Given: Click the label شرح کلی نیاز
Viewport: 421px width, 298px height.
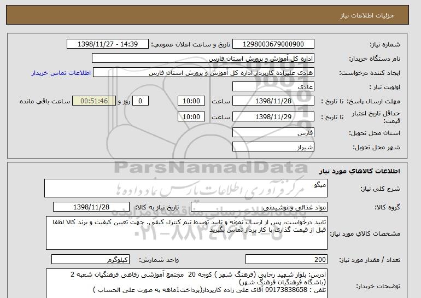Looking at the screenshot, I should (380, 189).
